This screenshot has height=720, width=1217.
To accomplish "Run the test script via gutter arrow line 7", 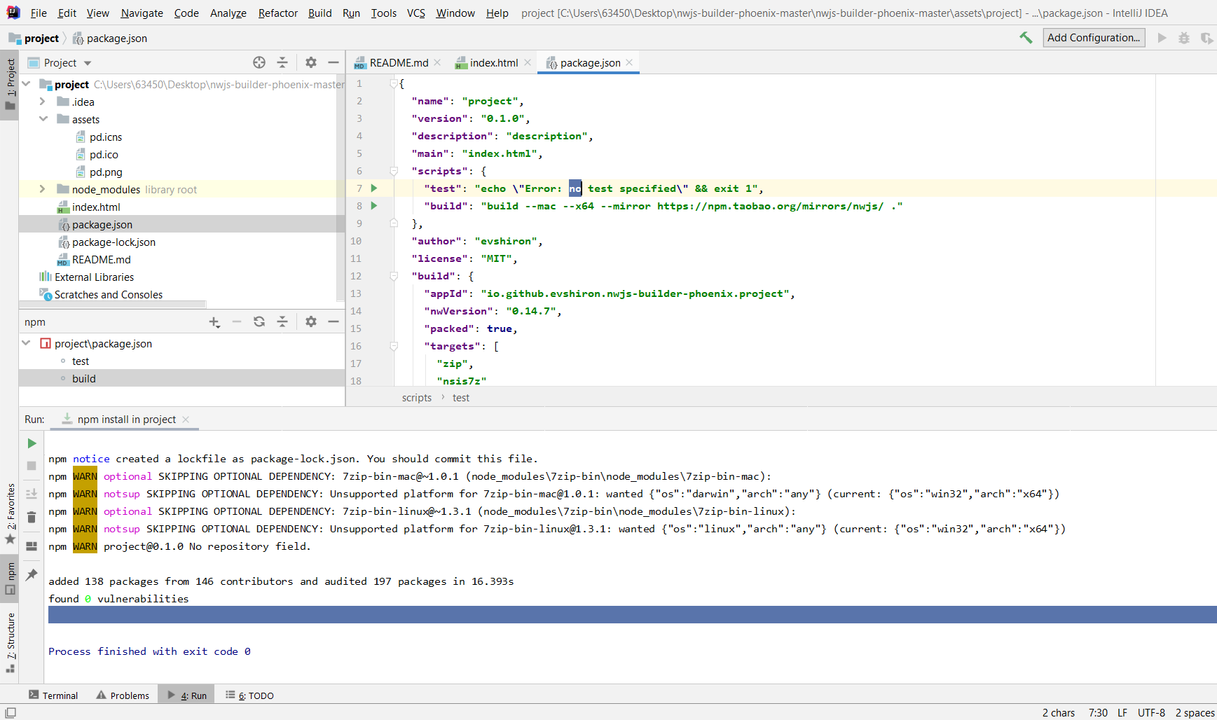I will (374, 188).
